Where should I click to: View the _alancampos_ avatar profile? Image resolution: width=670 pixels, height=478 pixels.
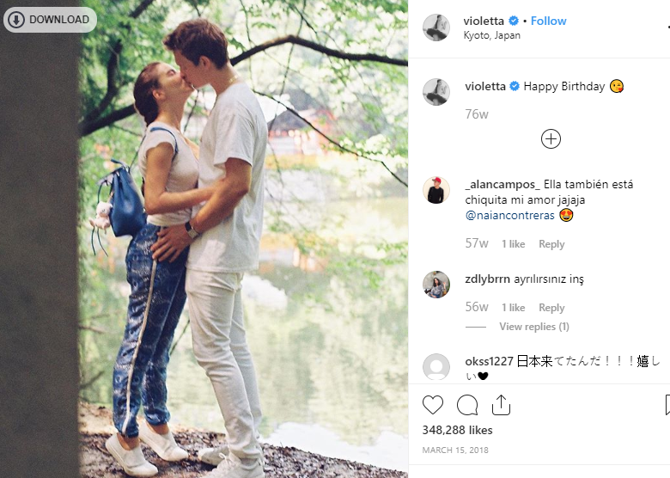pyautogui.click(x=435, y=190)
